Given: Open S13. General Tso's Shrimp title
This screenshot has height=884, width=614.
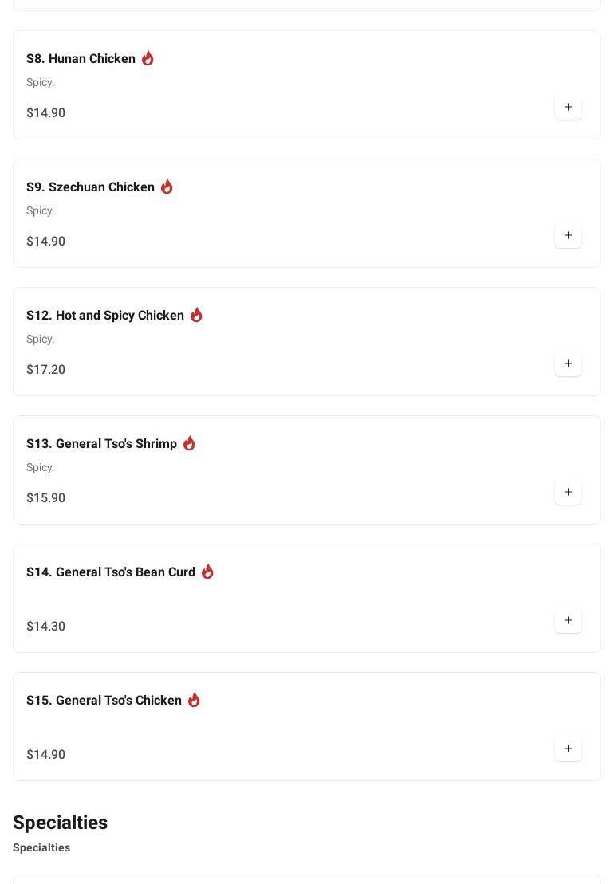Looking at the screenshot, I should (101, 444).
